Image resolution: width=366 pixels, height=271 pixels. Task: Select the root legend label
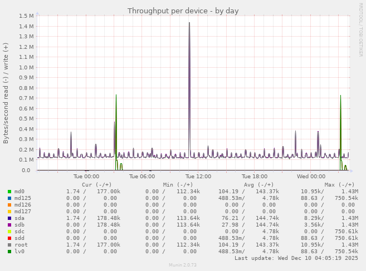(x=21, y=245)
